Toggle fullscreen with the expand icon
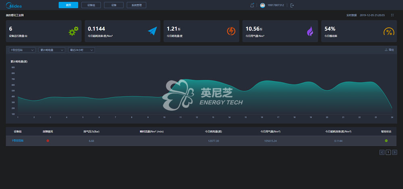The width and height of the screenshot is (403, 189). pyautogui.click(x=392, y=15)
